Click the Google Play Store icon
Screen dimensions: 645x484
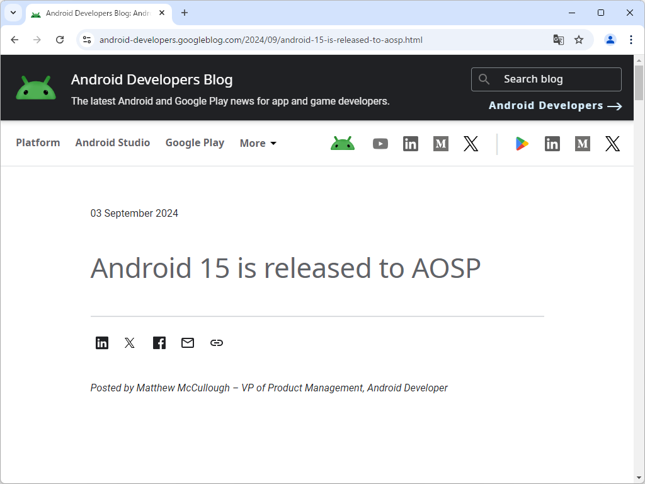pyautogui.click(x=522, y=144)
